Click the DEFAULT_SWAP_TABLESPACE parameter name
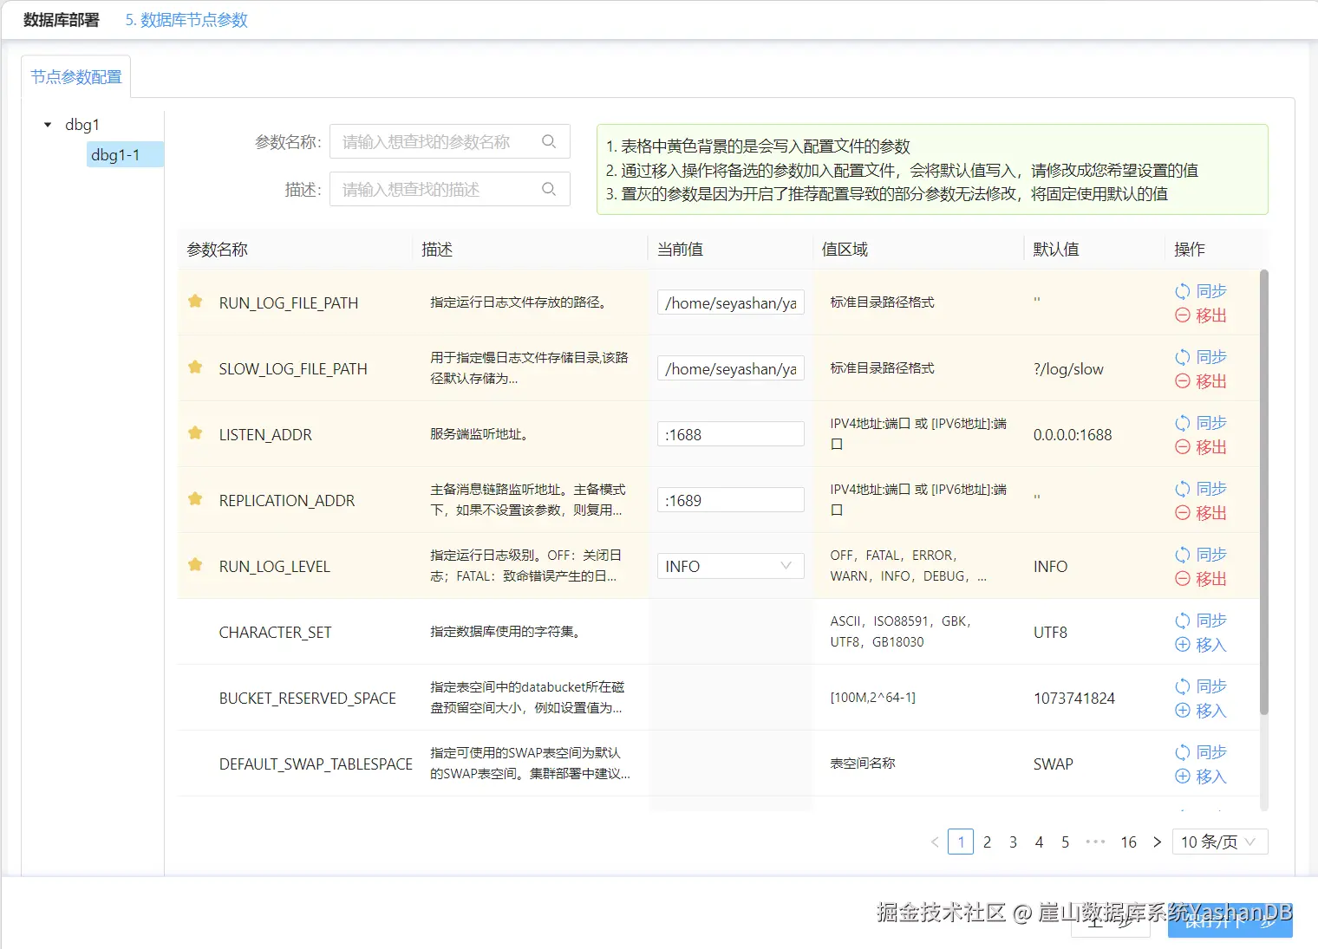Screen dimensions: 1318x949 [x=316, y=764]
